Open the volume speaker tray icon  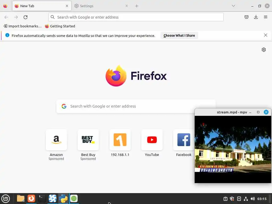coord(253,199)
